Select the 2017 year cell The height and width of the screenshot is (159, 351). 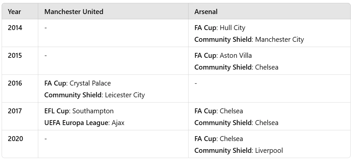[15, 111]
